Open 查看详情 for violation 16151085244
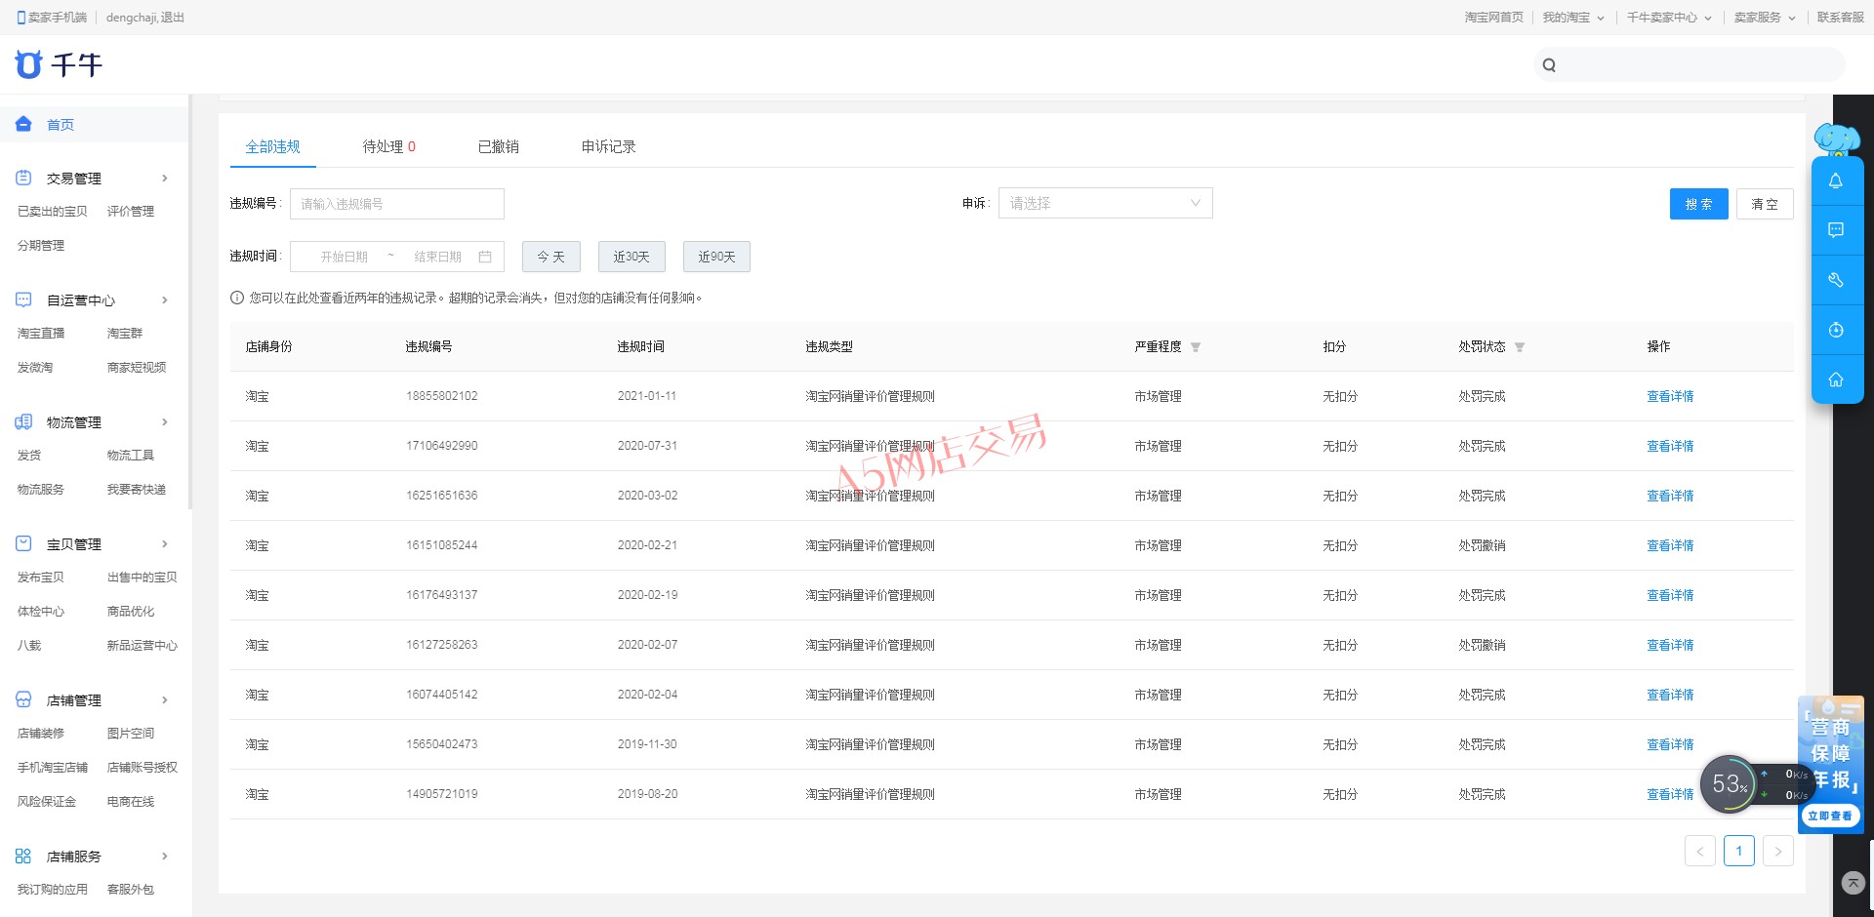Image resolution: width=1874 pixels, height=917 pixels. click(1670, 545)
